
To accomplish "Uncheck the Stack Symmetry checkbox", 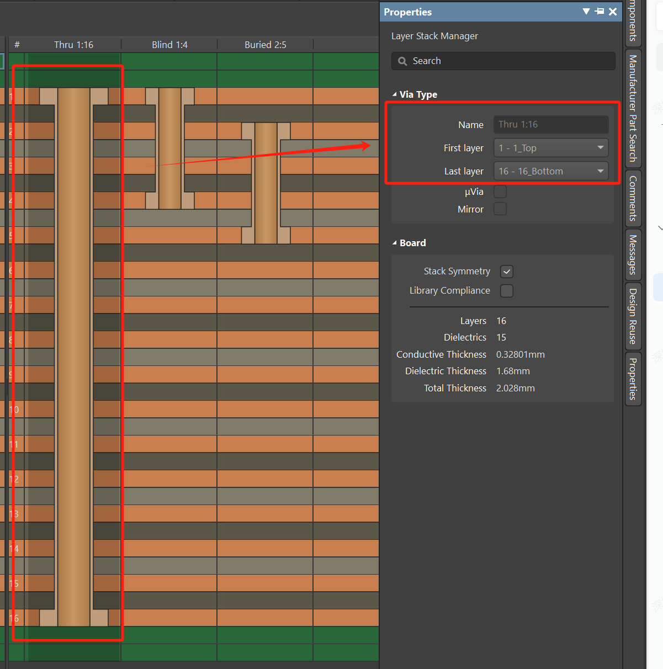I will tap(507, 272).
